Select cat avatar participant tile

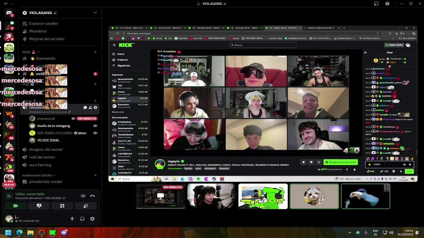314,196
